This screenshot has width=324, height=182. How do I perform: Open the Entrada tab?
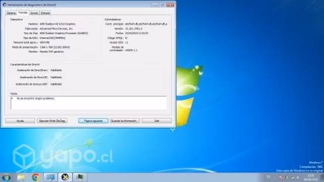pos(45,13)
